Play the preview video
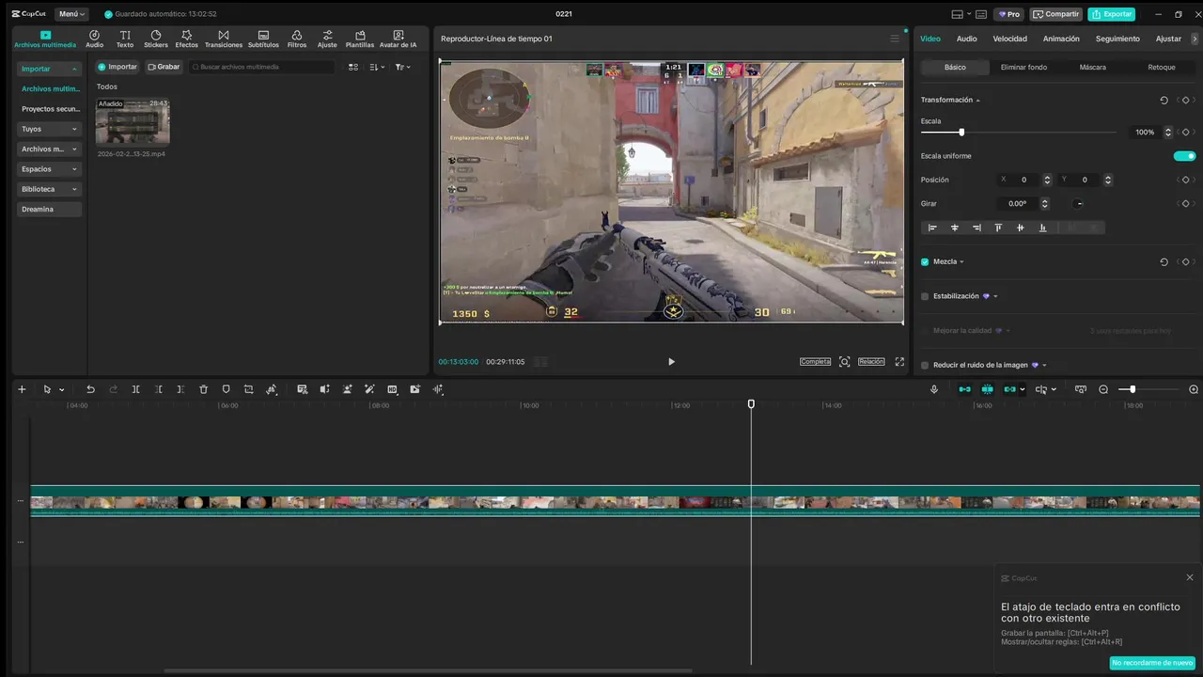The image size is (1203, 677). 671,362
